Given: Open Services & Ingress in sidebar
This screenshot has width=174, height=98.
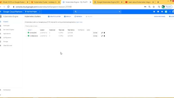Looking at the screenshot, I should pyautogui.click(x=8, y=30).
